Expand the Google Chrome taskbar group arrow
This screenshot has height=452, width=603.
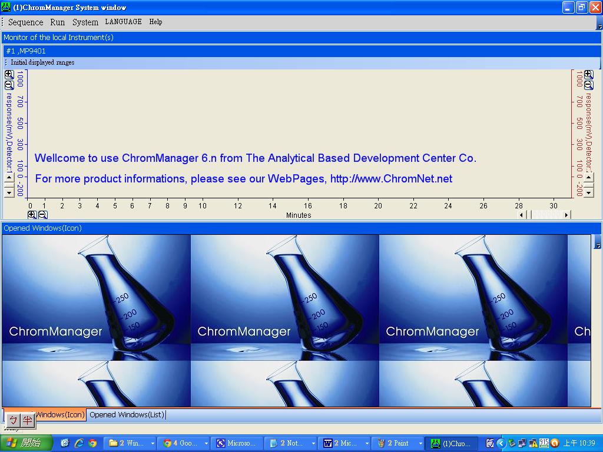(x=207, y=444)
